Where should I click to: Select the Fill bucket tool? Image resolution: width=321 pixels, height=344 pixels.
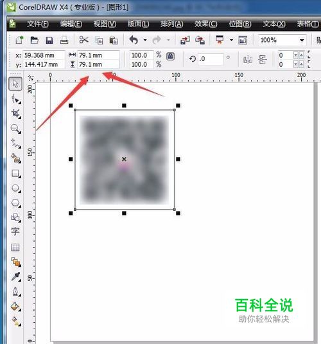coord(16,307)
